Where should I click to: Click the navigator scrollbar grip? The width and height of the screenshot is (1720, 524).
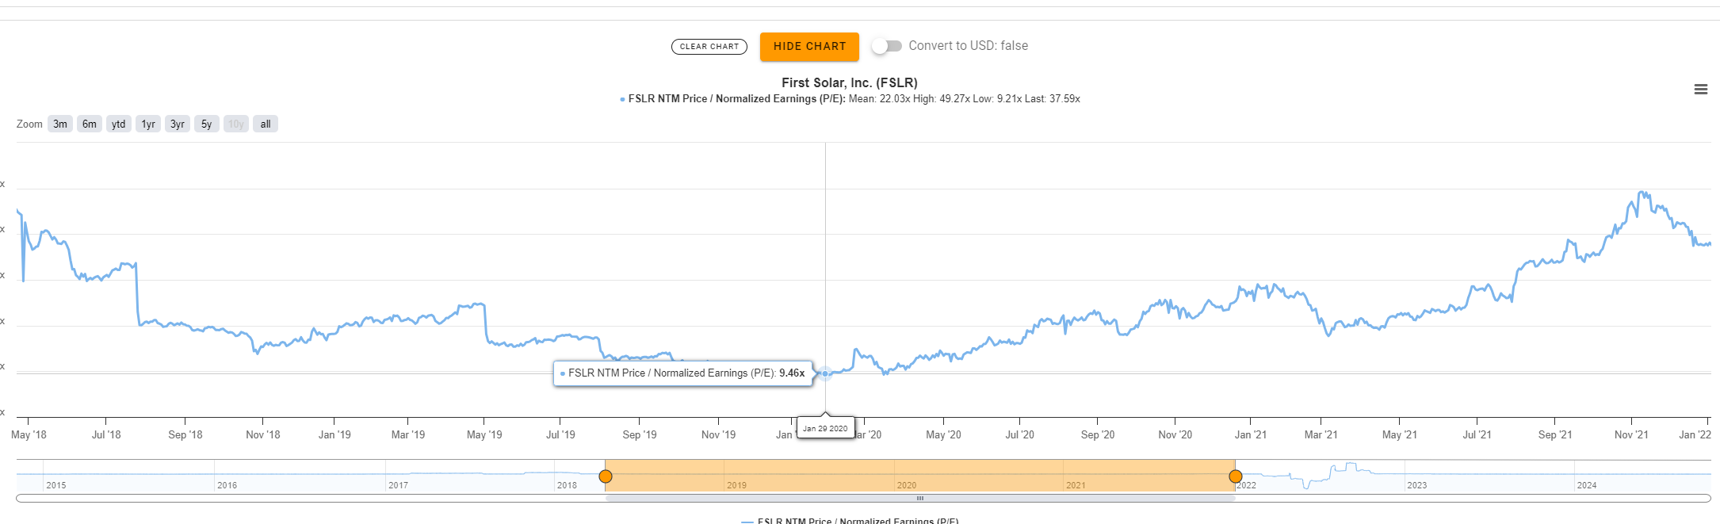(920, 499)
